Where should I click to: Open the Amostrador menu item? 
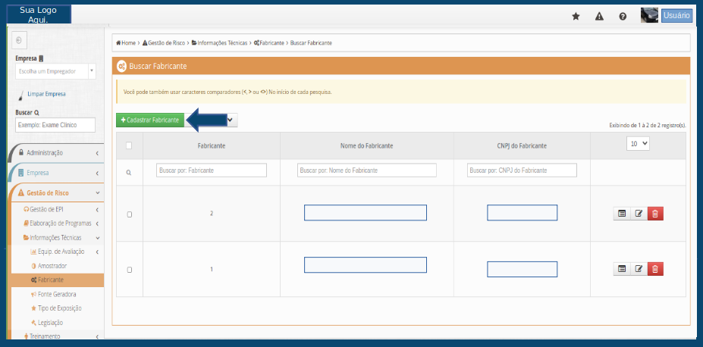(52, 265)
